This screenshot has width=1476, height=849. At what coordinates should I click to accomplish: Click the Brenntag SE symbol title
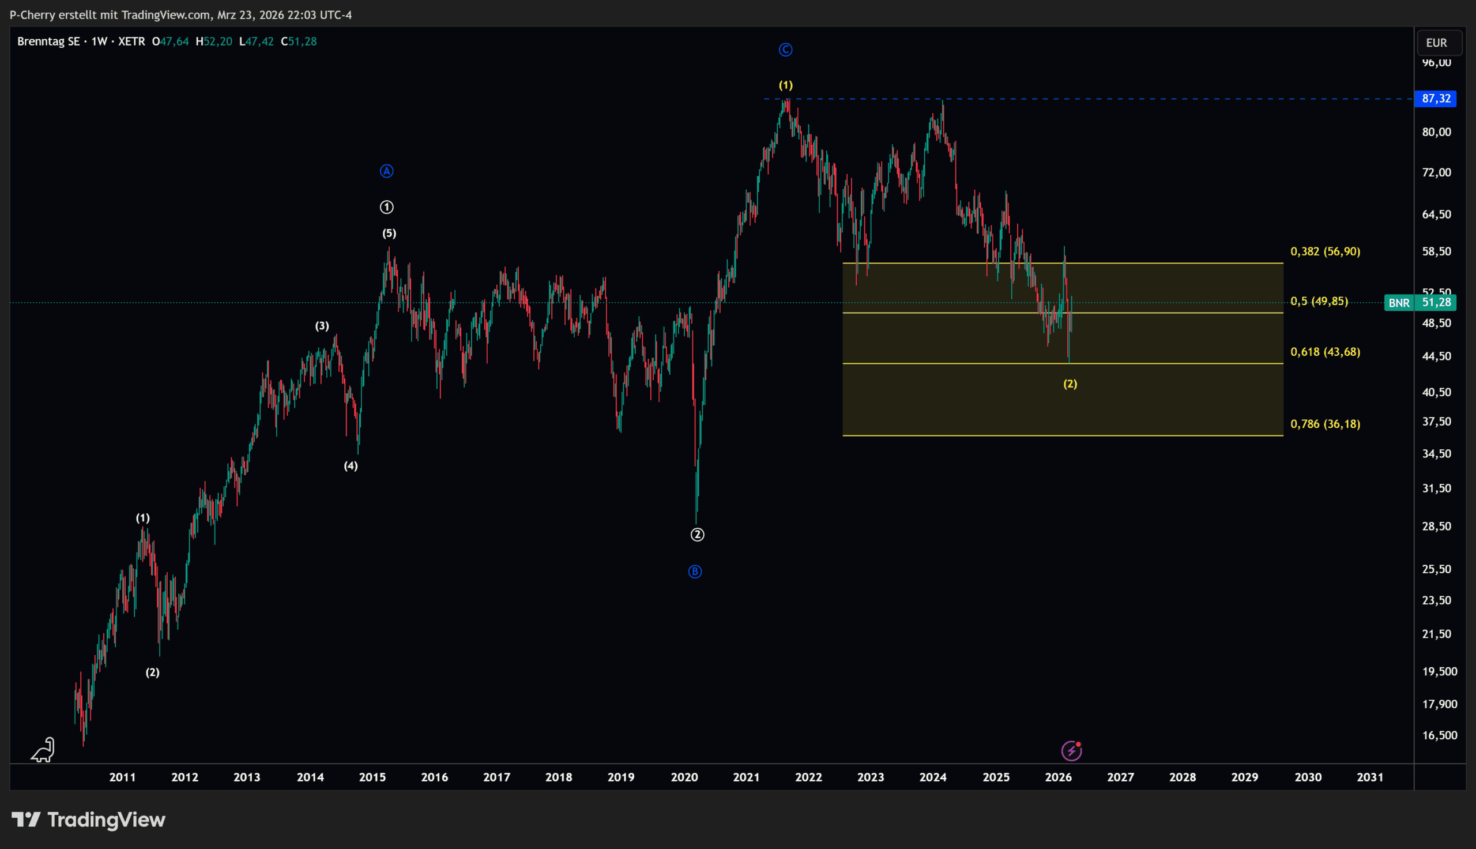click(x=48, y=42)
